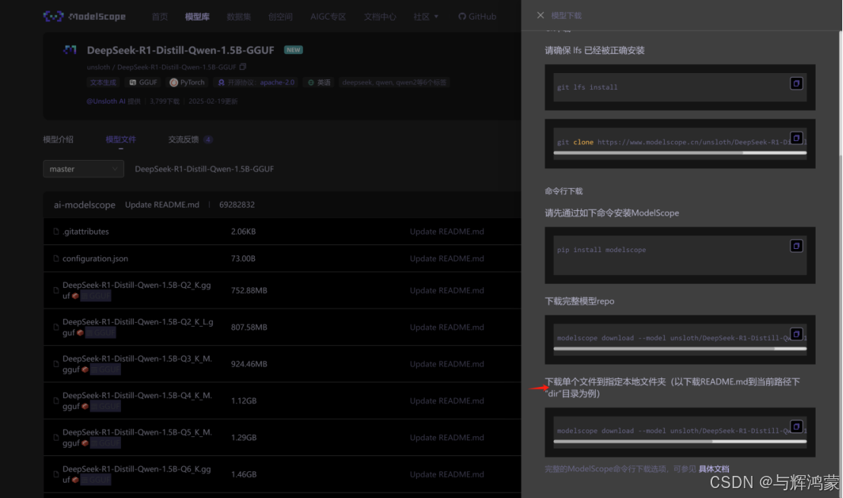Click the GGUF badge on Q2_K_L.gguf file
Image resolution: width=843 pixels, height=498 pixels.
coord(100,333)
